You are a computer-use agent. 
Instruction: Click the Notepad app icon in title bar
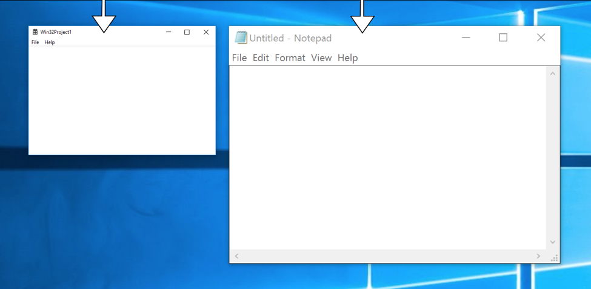tap(241, 38)
